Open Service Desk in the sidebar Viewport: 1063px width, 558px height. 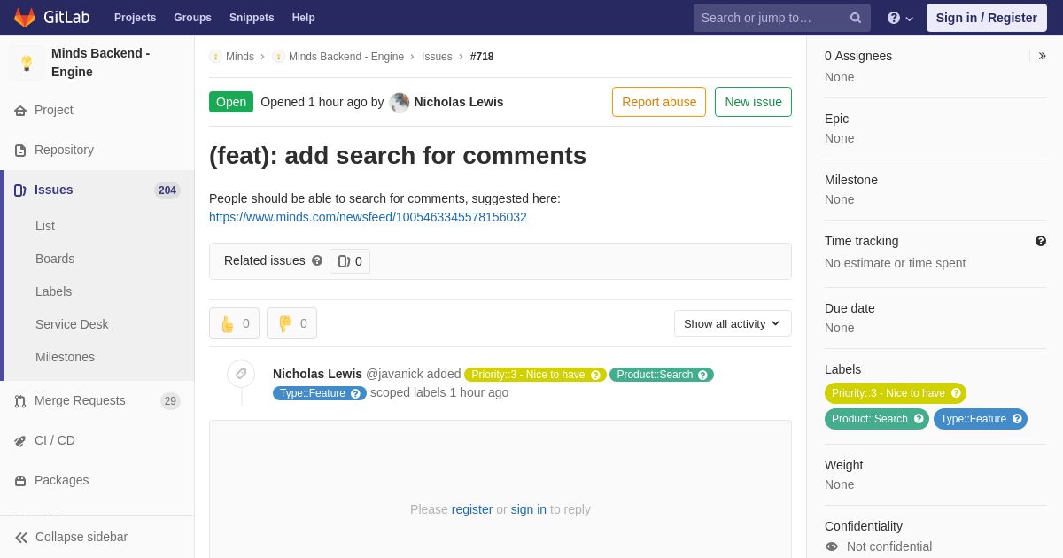(x=72, y=324)
